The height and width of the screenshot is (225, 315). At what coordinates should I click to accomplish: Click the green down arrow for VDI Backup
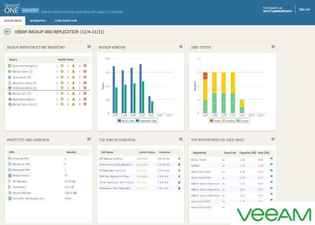tap(180, 158)
